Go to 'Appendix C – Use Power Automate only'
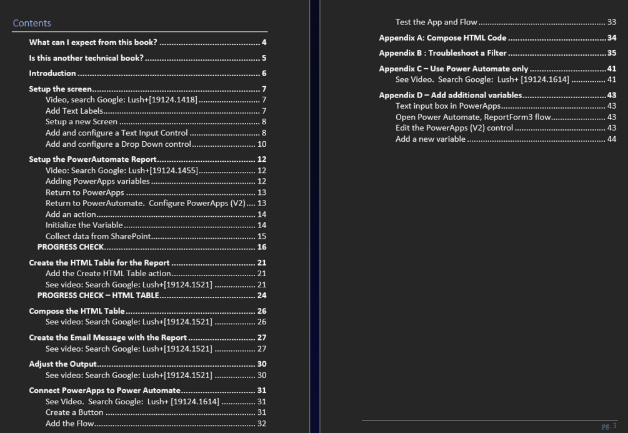 (497, 69)
